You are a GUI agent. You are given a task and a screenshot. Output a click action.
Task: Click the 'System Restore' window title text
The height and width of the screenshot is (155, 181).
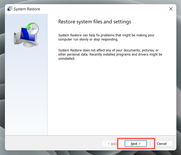pos(27,9)
